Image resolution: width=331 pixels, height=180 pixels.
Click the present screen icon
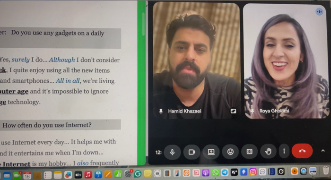(211, 152)
